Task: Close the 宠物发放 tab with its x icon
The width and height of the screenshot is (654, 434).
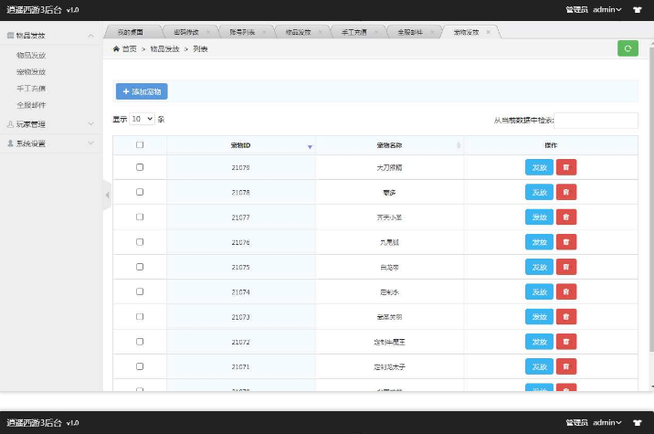Action: point(489,32)
